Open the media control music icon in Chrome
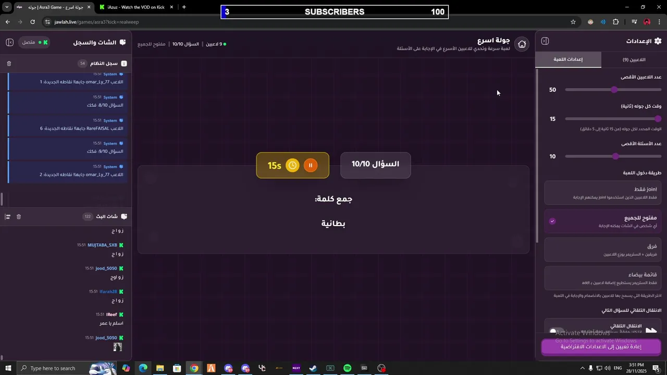Screen dimensions: 667x375 [634, 22]
